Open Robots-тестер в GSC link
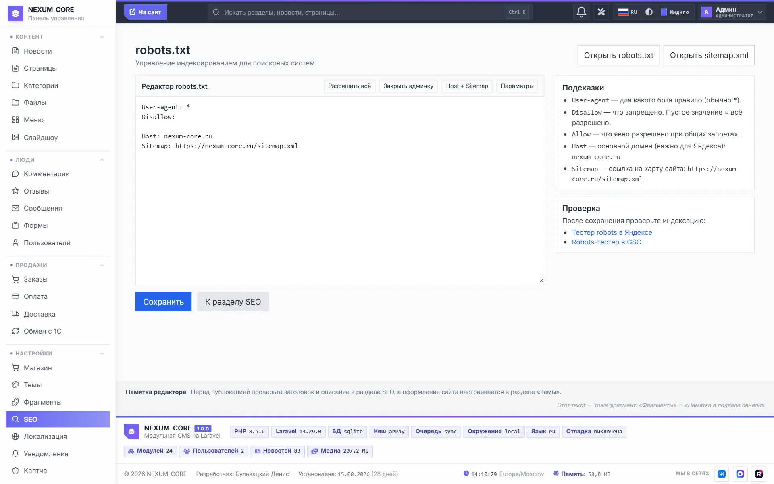This screenshot has width=774, height=484. click(606, 242)
